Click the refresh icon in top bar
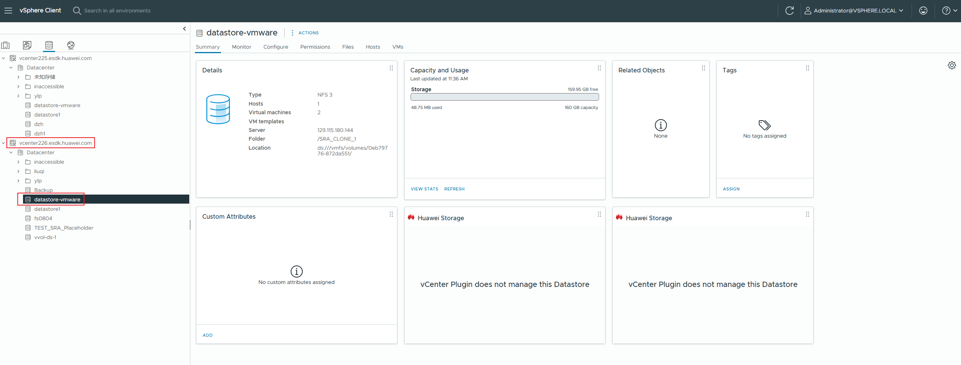Image resolution: width=961 pixels, height=365 pixels. [x=789, y=11]
